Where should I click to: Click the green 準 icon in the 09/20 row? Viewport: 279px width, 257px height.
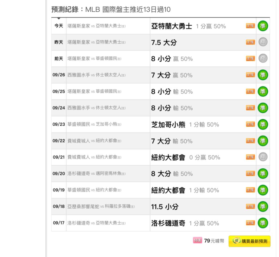point(263,174)
